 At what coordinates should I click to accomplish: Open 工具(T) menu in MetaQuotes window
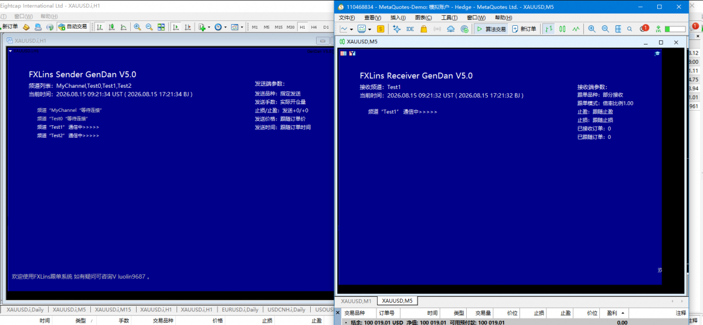[450, 18]
